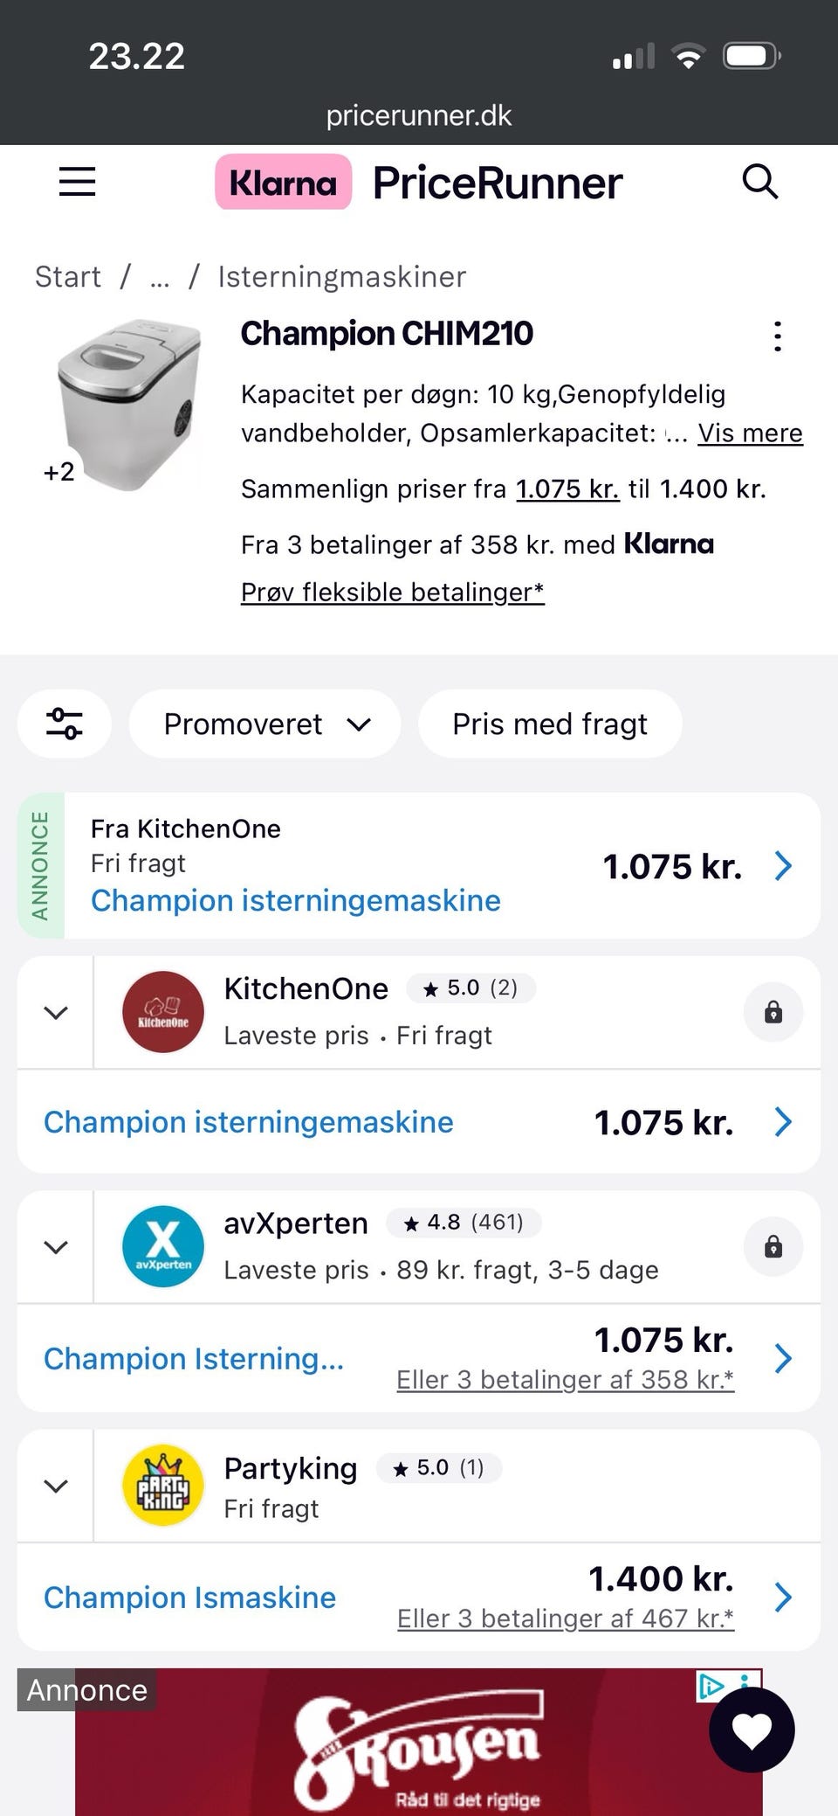Open the Promoveret sorting dropdown
Image resolution: width=838 pixels, height=1816 pixels.
[x=265, y=724]
